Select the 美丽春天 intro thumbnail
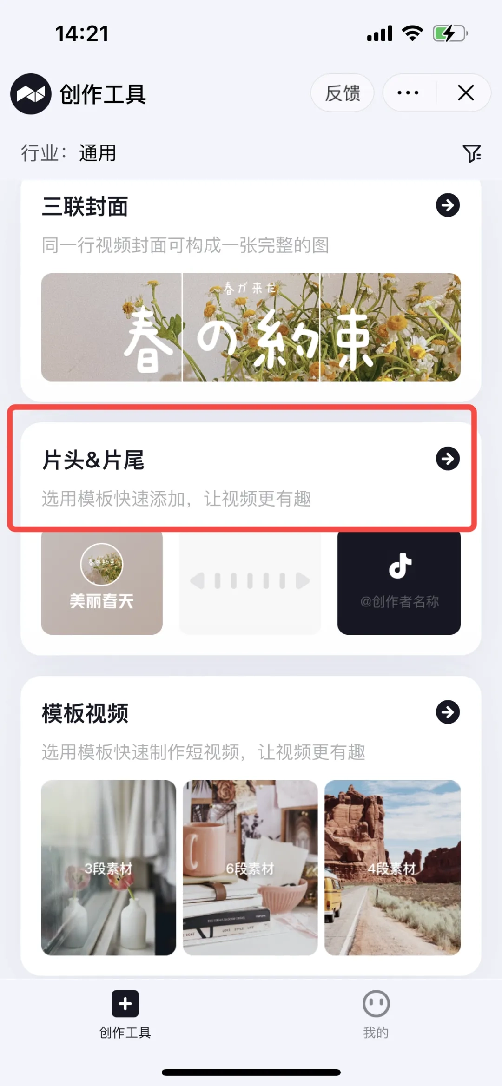502x1086 pixels. coord(102,583)
